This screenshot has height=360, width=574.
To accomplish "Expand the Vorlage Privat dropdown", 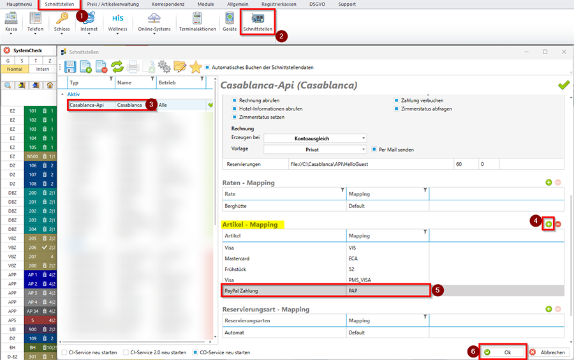I will point(315,149).
